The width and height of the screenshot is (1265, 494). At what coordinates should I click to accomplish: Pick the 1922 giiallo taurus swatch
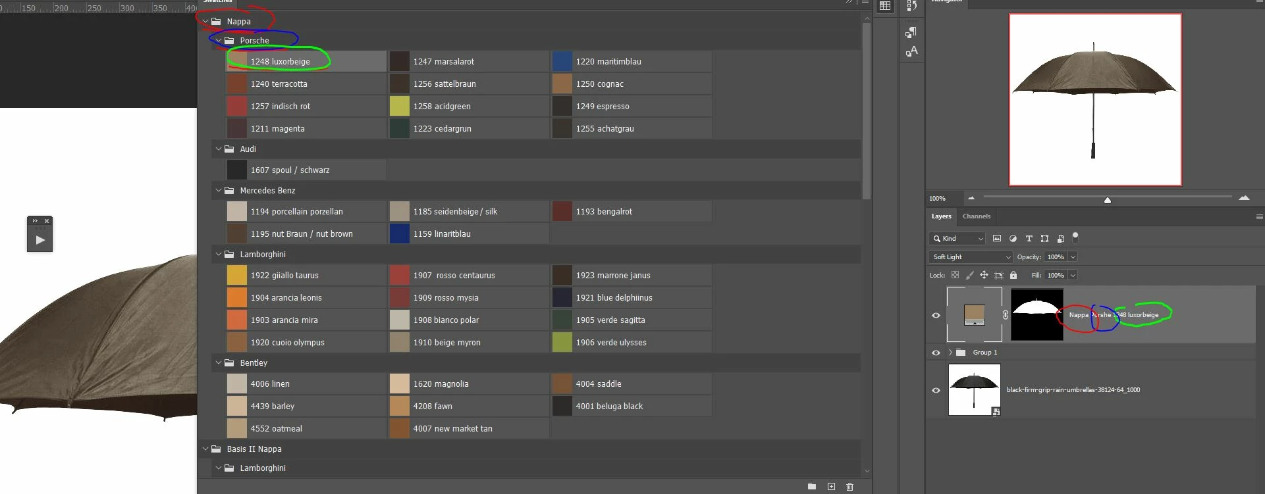[x=306, y=275]
